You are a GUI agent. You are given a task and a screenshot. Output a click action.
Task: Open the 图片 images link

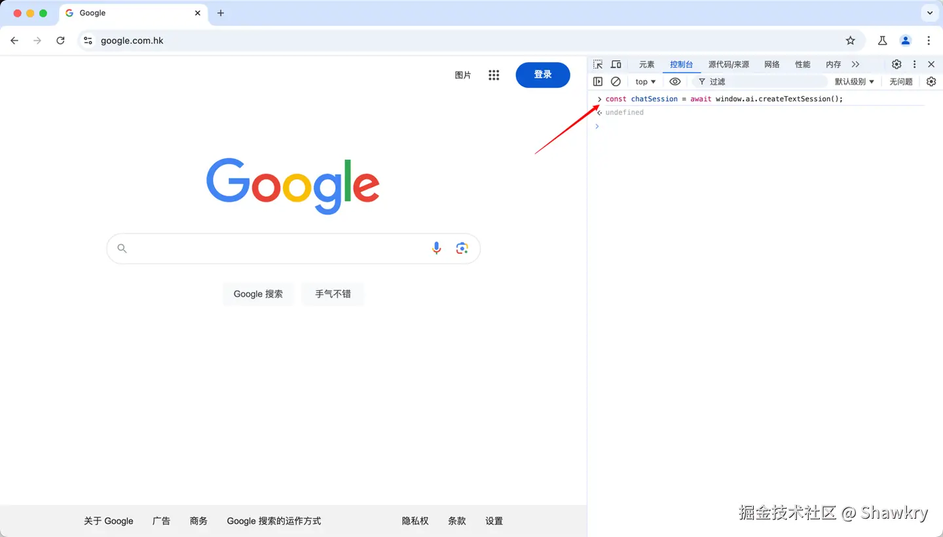pos(463,75)
